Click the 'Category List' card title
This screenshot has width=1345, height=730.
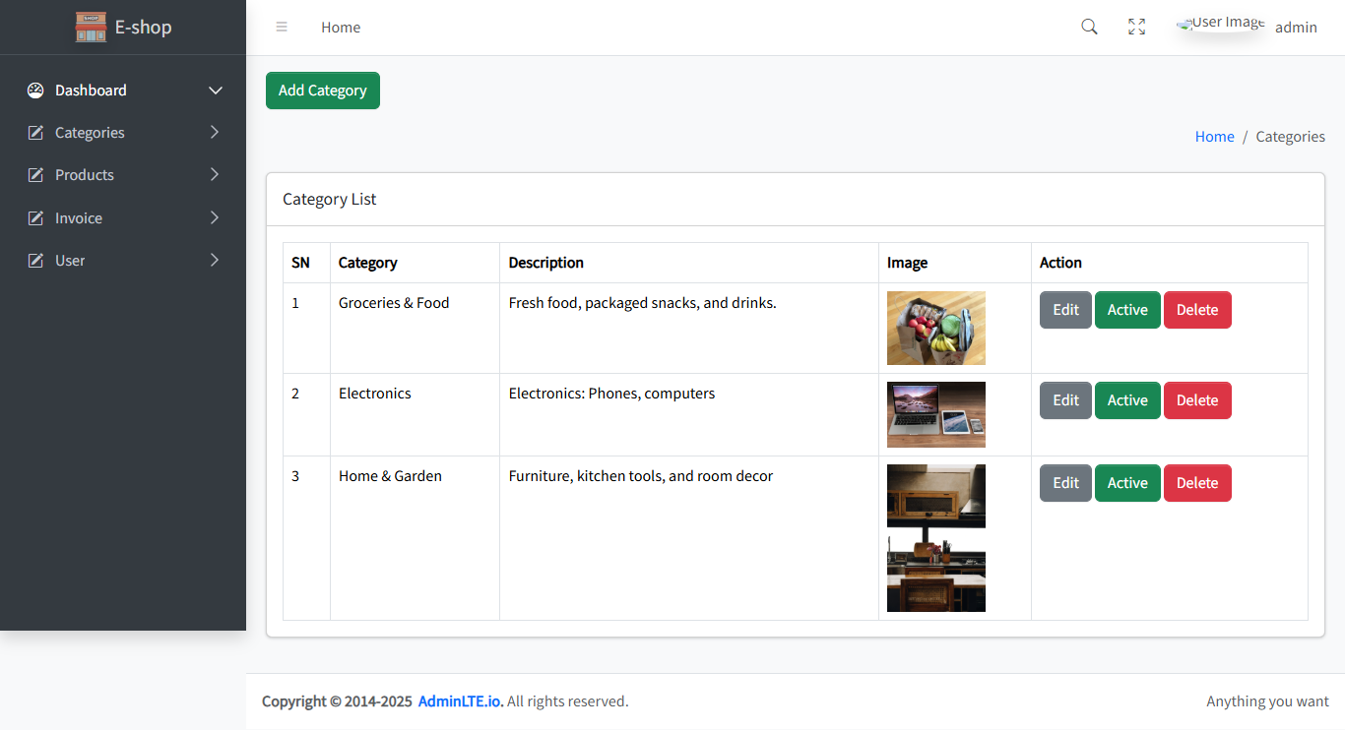(x=330, y=199)
